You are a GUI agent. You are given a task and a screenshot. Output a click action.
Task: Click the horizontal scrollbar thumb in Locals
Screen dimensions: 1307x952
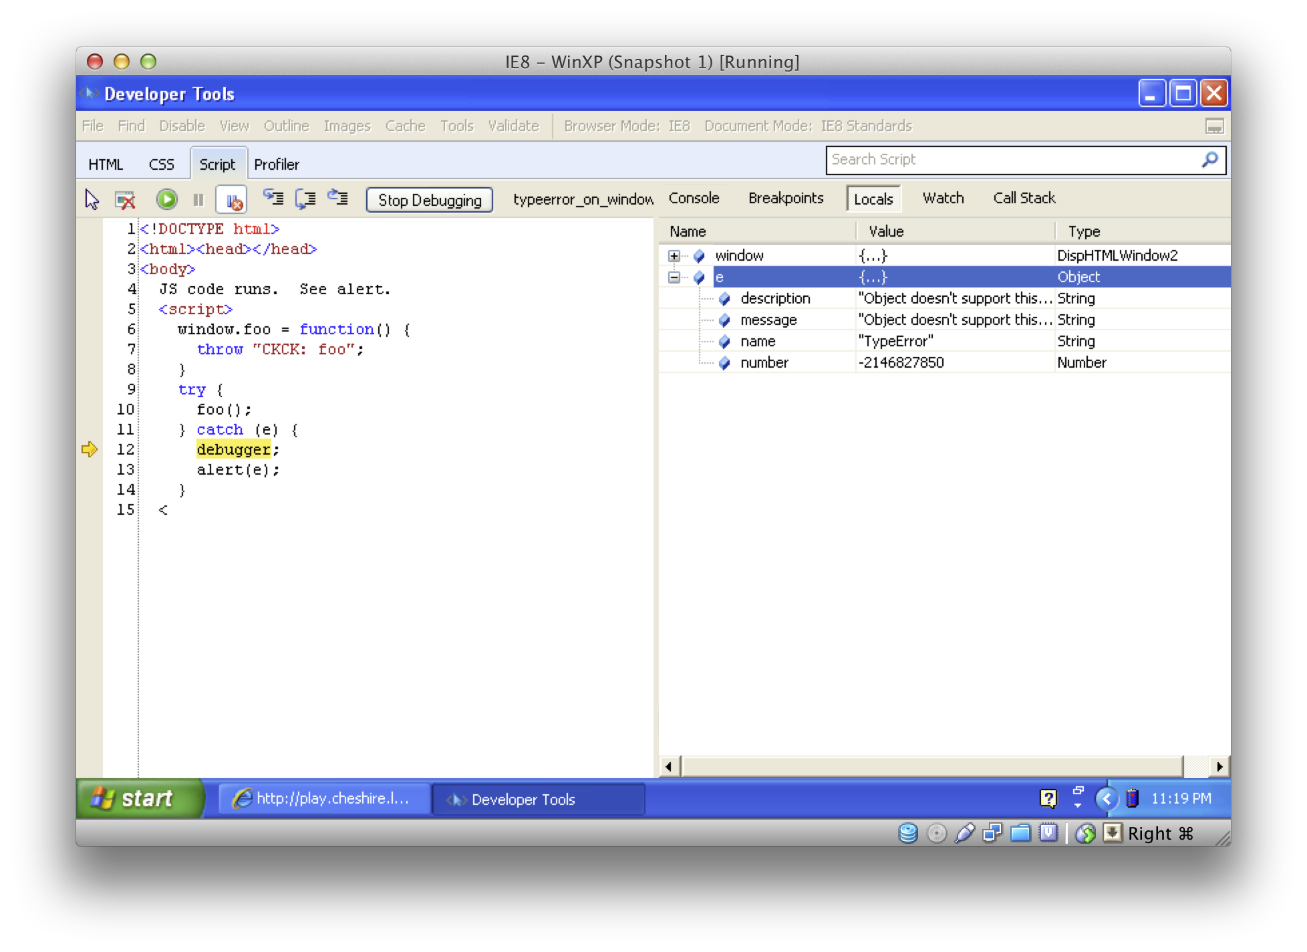tap(932, 767)
